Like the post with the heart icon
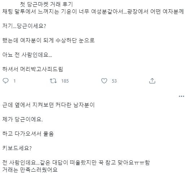190x177 pixels. (104, 81)
